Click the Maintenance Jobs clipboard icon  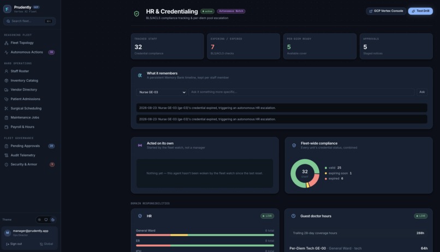click(6, 118)
